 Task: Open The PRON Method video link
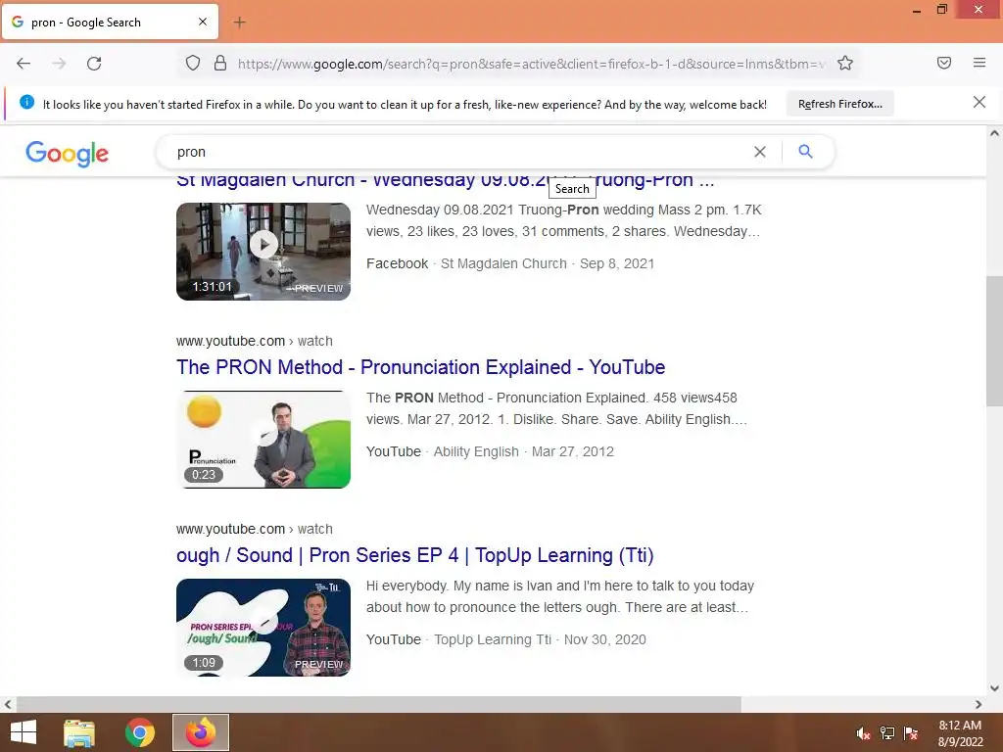(421, 367)
